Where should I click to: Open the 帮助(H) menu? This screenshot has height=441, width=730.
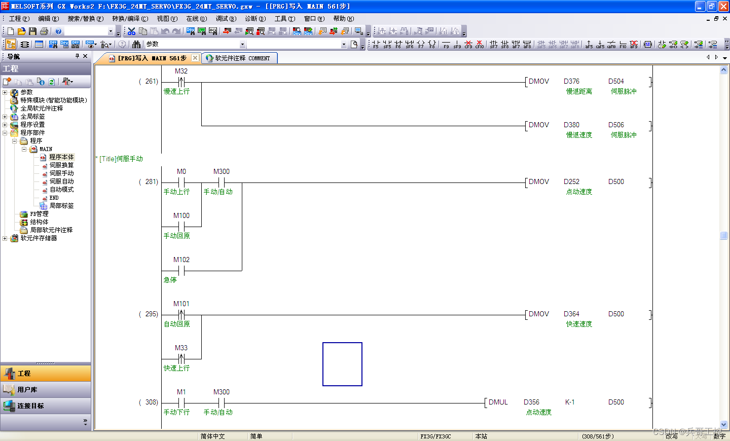[344, 19]
